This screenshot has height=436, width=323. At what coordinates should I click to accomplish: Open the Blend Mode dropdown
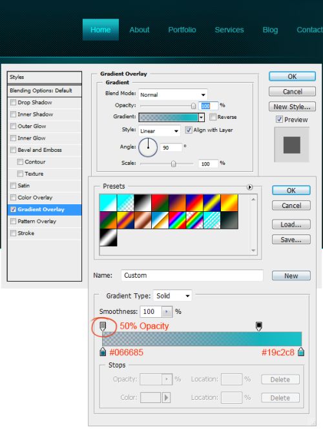point(172,94)
